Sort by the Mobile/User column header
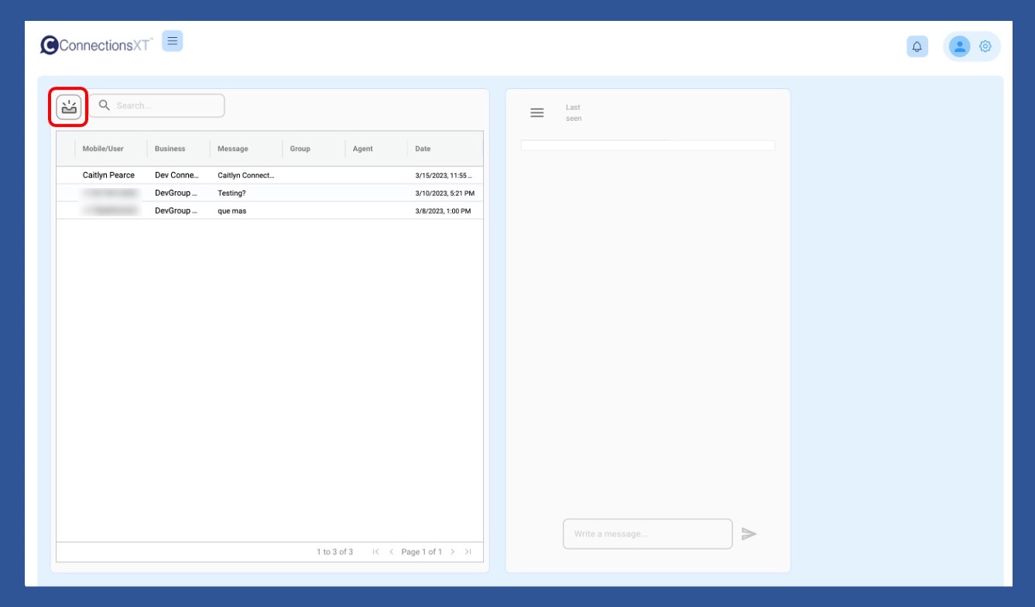Viewport: 1035px width, 607px height. tap(103, 149)
